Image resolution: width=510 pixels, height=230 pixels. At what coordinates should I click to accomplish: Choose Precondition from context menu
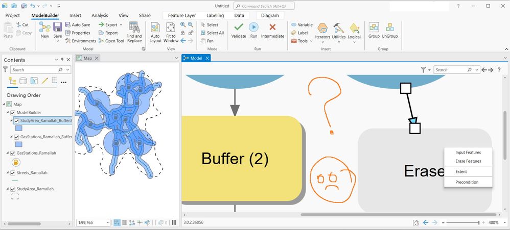click(468, 182)
